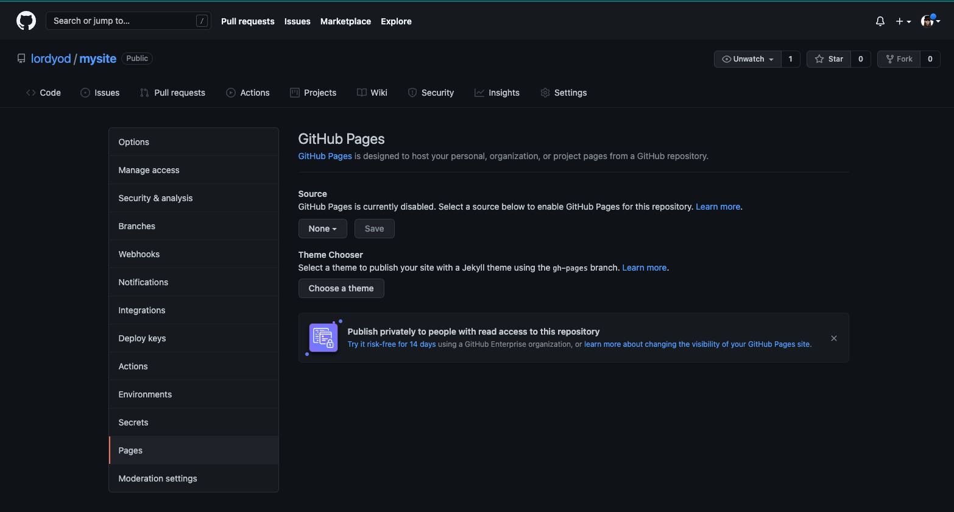Open the GitHub Pages documentation link
954x512 pixels.
click(x=325, y=155)
